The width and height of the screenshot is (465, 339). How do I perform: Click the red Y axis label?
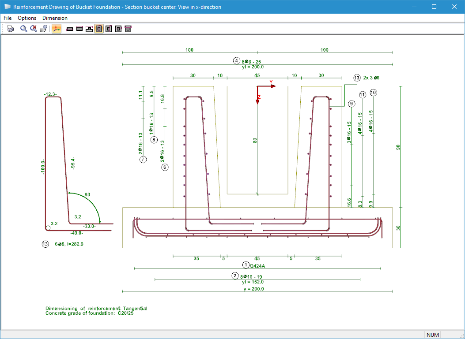[x=271, y=82]
